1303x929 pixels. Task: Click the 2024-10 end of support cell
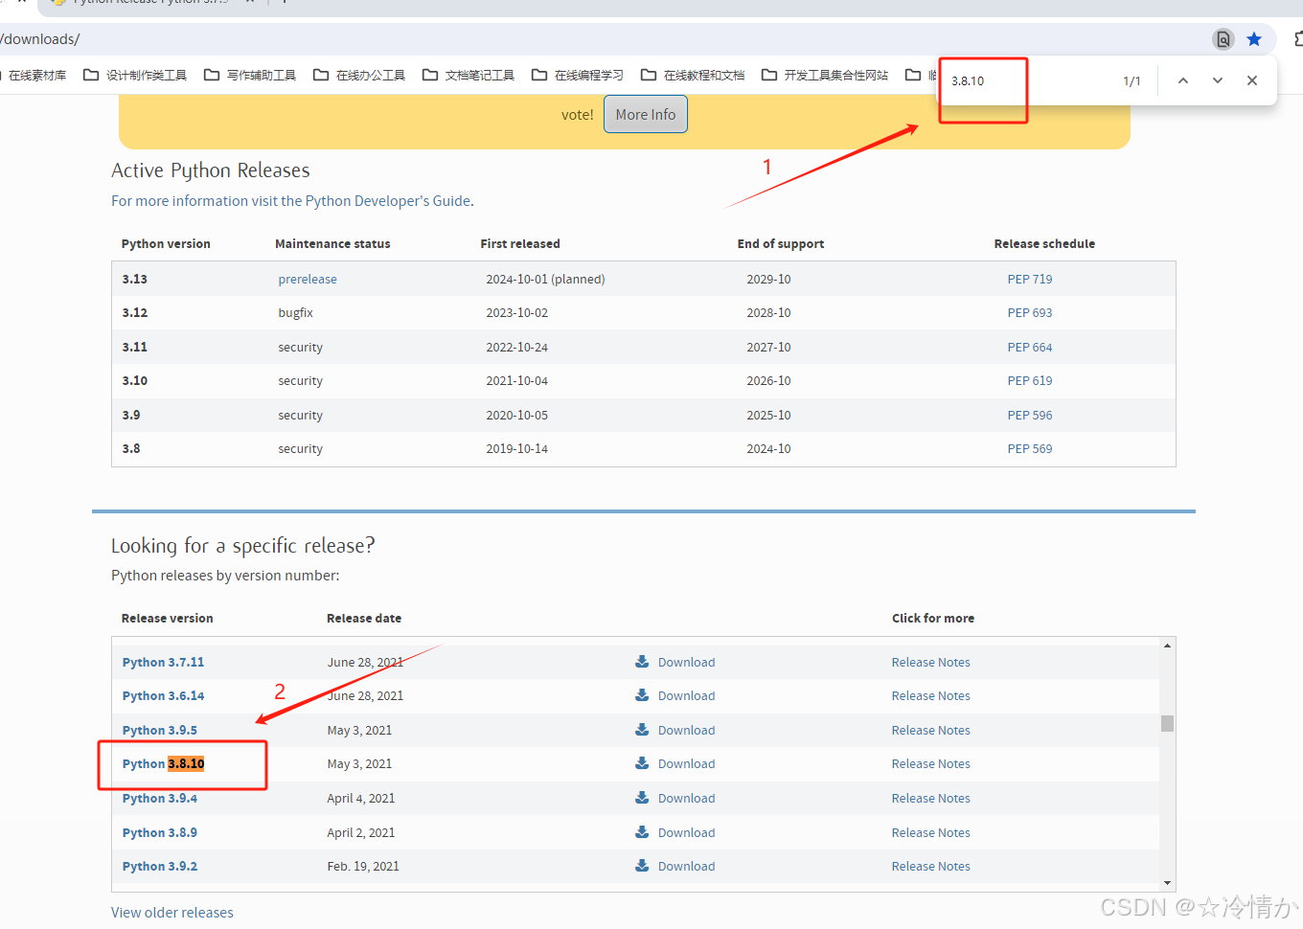tap(768, 449)
